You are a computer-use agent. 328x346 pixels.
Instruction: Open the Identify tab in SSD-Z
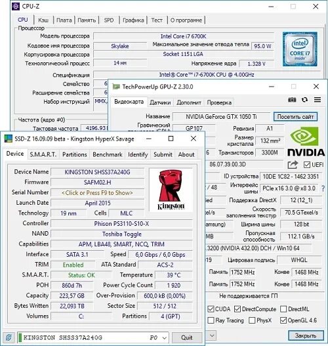tap(138, 154)
